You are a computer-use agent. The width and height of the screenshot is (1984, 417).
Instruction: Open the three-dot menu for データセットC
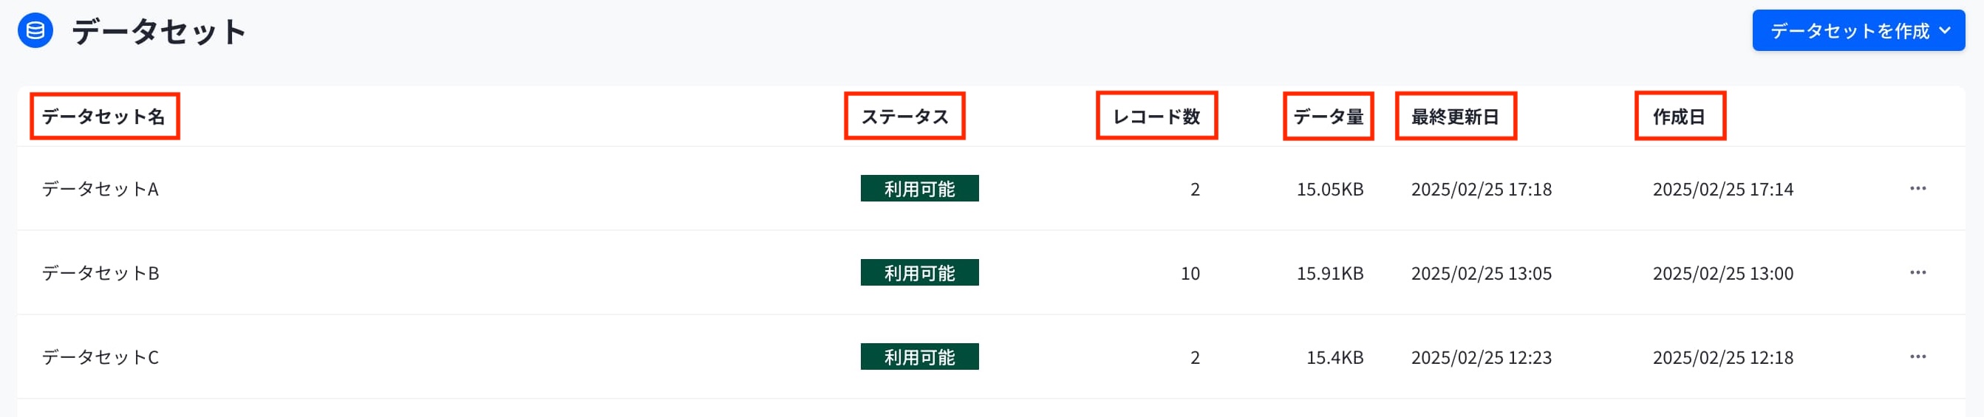[x=1917, y=356]
